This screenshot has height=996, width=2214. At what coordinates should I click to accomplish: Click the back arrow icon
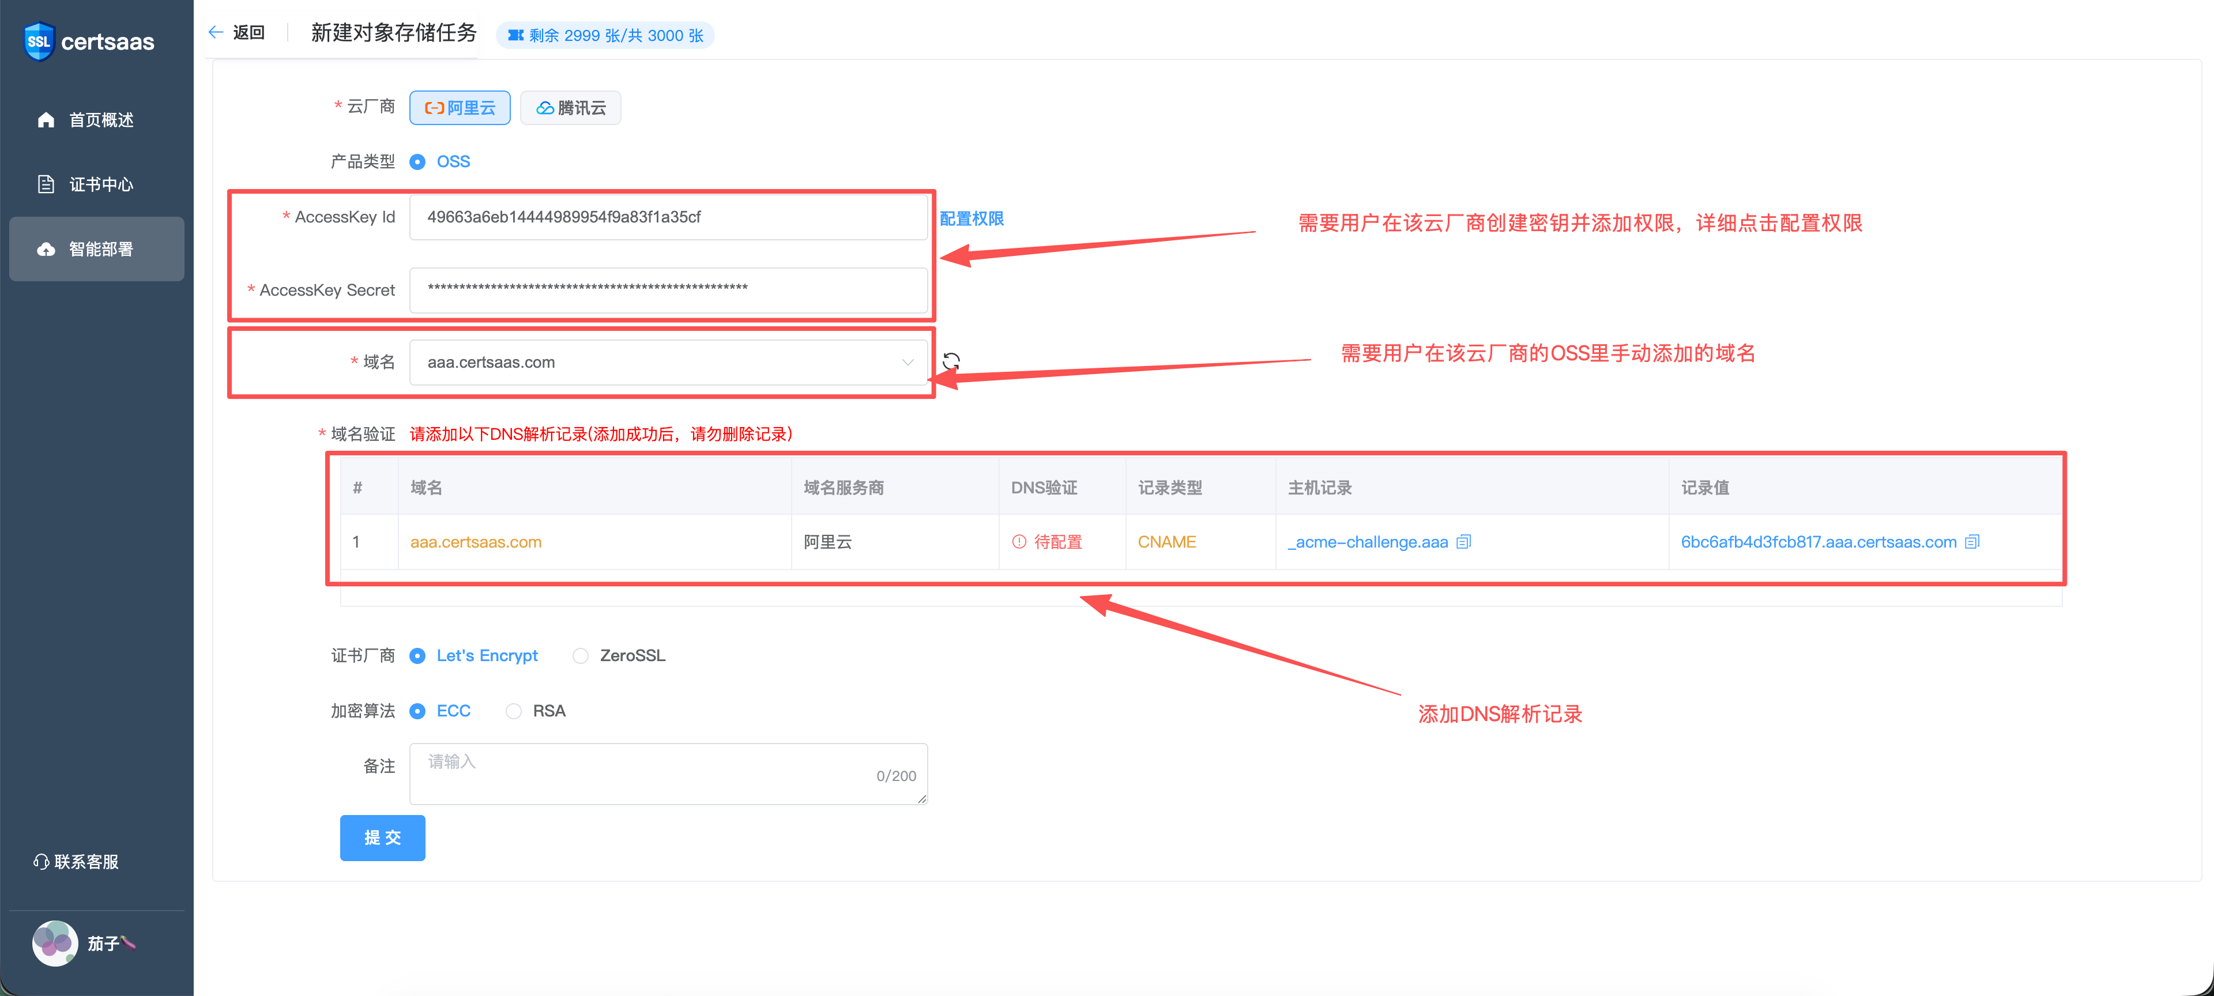pos(216,33)
